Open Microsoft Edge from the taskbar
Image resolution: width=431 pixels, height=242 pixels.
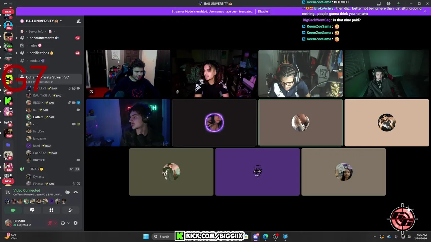265,237
